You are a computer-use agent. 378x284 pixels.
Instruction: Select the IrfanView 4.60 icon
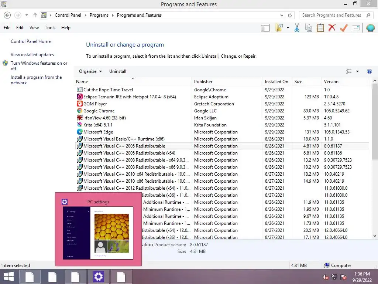point(80,118)
